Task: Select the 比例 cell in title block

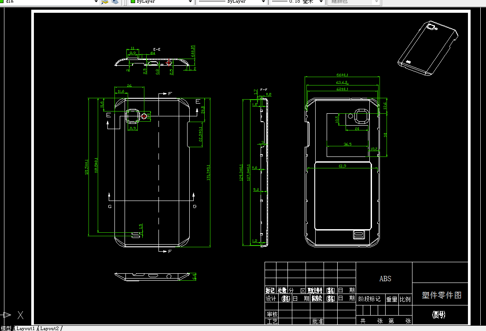Action: click(x=405, y=299)
